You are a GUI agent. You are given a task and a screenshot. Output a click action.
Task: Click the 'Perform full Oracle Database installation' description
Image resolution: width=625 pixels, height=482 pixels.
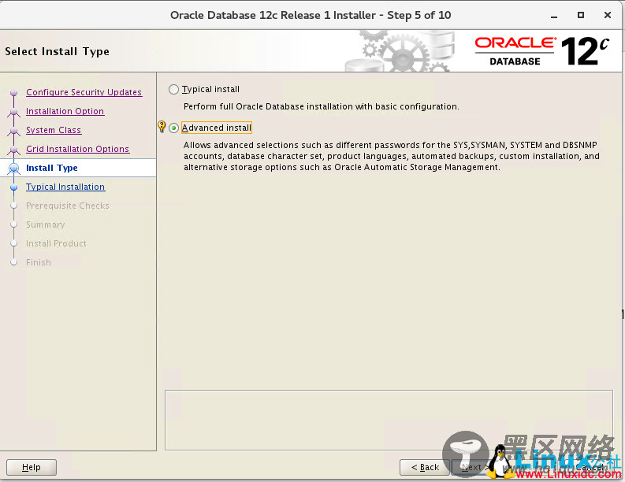(322, 106)
